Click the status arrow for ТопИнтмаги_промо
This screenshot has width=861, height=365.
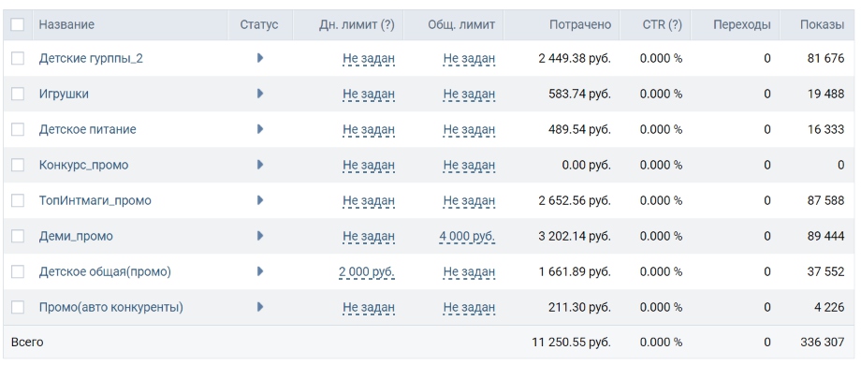260,200
